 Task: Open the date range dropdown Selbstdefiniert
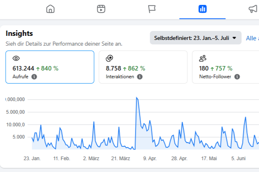pyautogui.click(x=196, y=38)
